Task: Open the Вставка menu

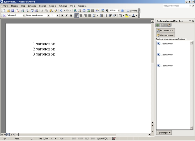Action: [x=32, y=6]
